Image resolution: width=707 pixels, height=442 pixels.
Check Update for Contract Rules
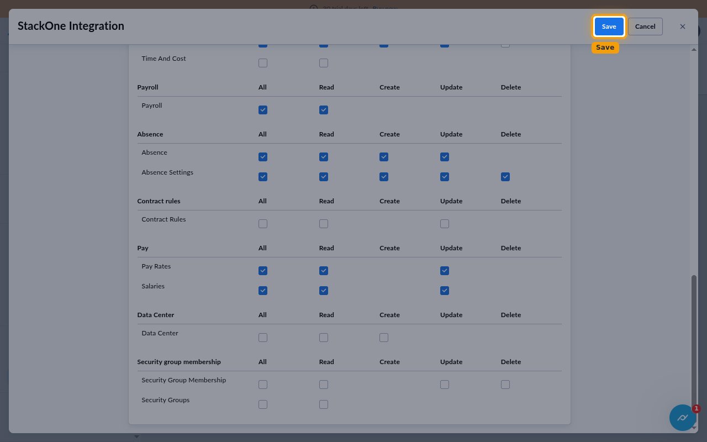coord(445,224)
